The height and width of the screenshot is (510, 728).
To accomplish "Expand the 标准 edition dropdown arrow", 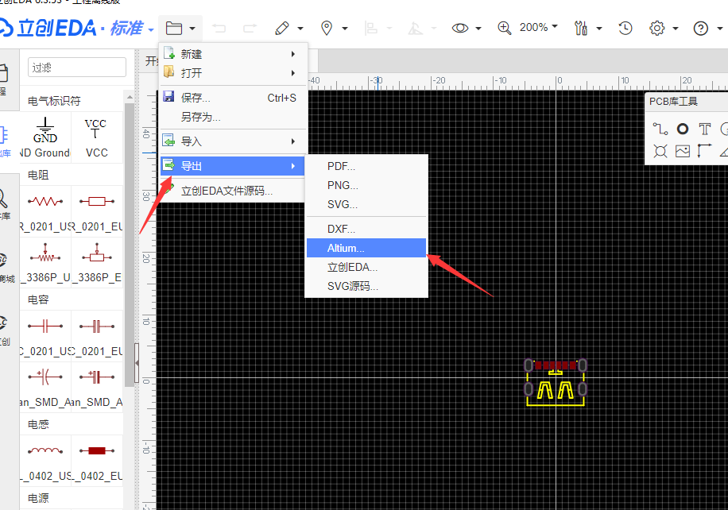I will [151, 30].
